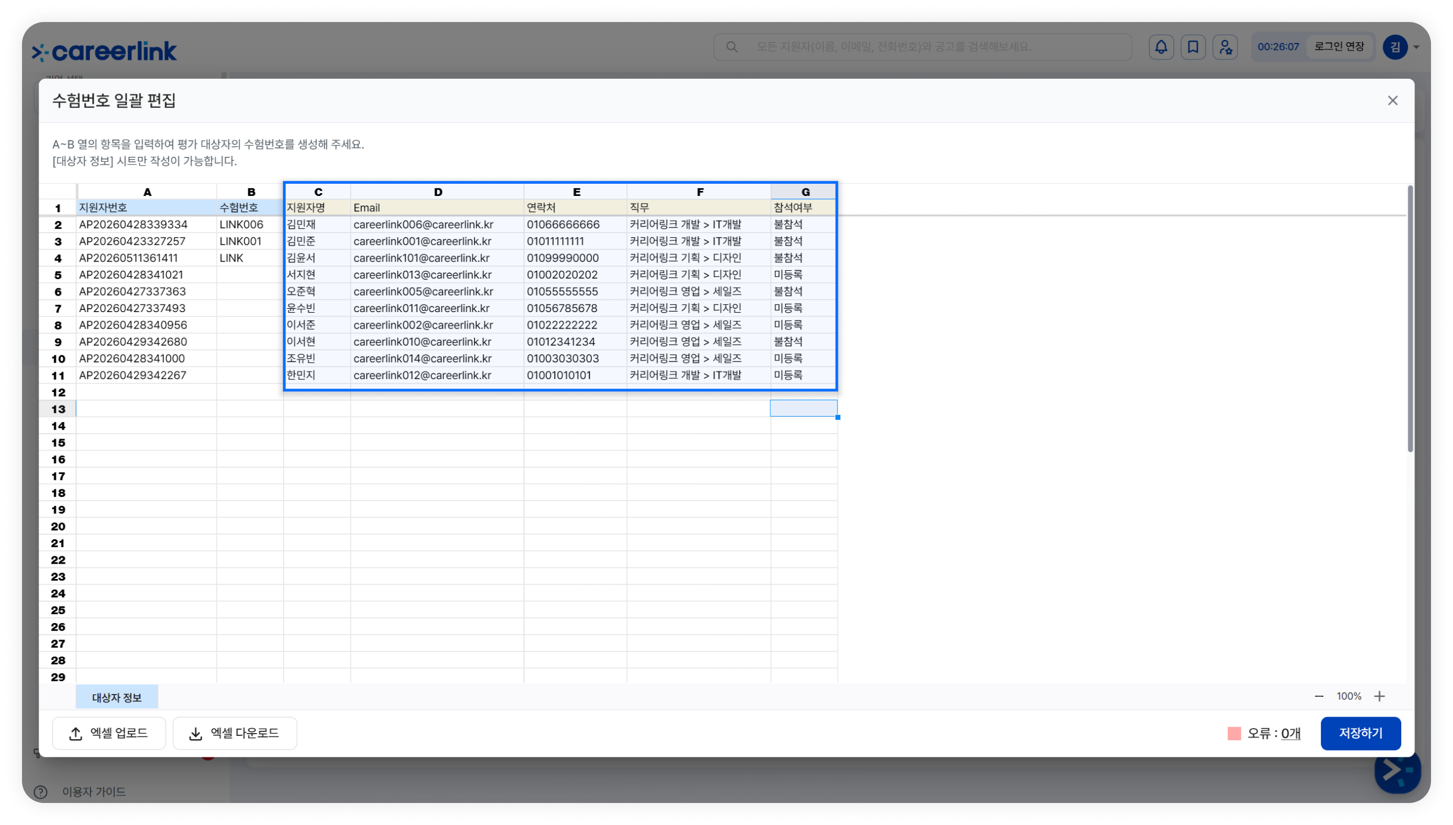The height and width of the screenshot is (825, 1453).
Task: Click cell AP20260427337363
Action: [147, 292]
